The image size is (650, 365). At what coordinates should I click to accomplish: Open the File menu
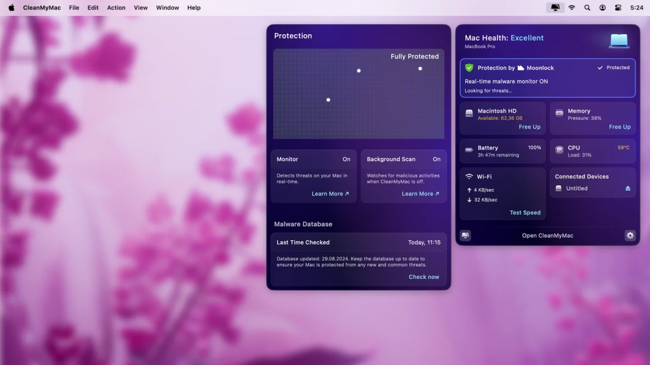(x=74, y=8)
